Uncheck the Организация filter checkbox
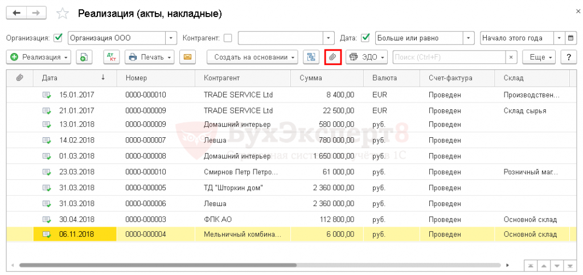The width and height of the screenshot is (583, 275). pos(58,38)
